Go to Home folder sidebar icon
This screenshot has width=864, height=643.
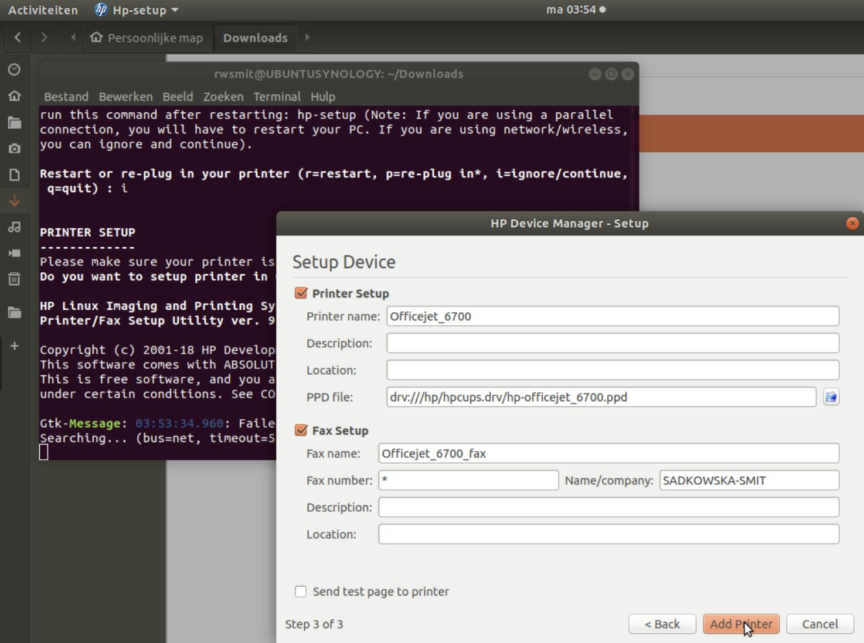15,95
